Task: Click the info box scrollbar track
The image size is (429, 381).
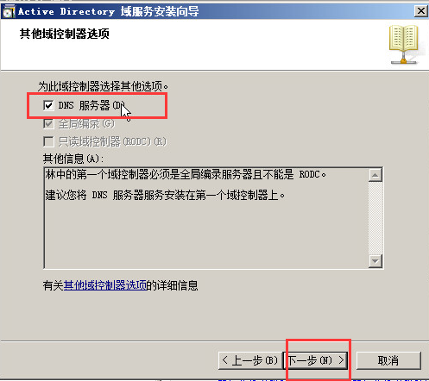Action: (375, 218)
